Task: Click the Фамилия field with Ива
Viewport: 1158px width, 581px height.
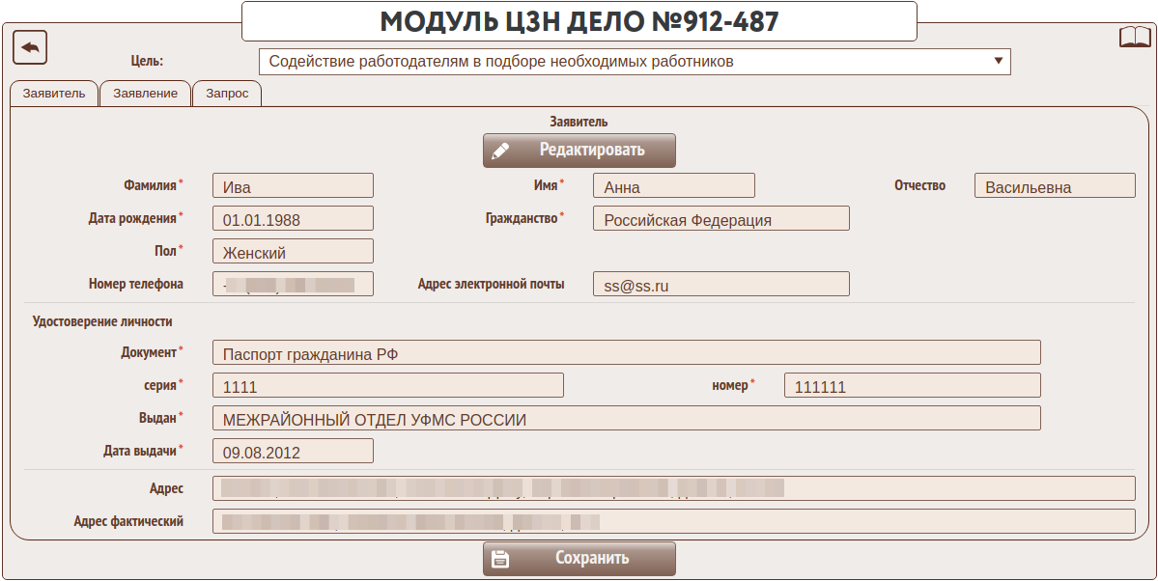Action: point(293,186)
